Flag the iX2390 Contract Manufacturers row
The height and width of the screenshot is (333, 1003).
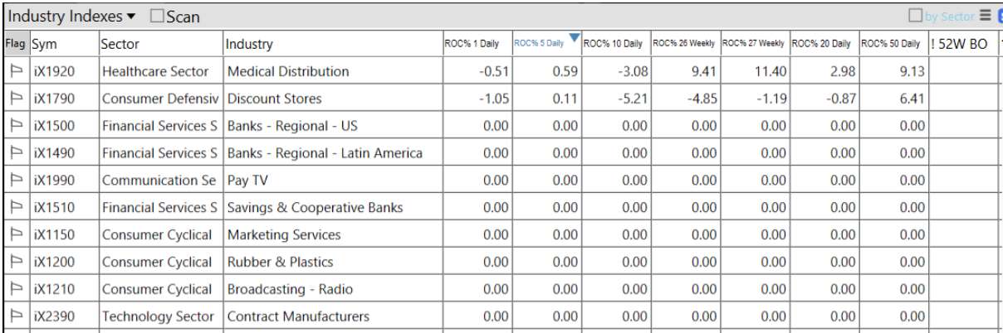(x=16, y=316)
